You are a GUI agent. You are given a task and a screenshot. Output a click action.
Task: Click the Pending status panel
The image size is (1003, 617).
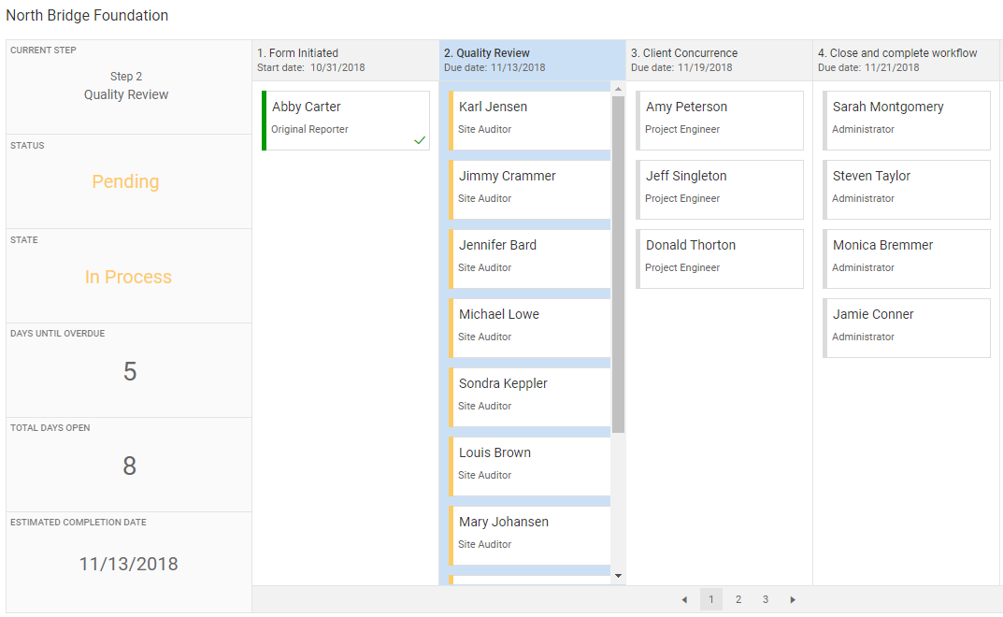click(128, 181)
